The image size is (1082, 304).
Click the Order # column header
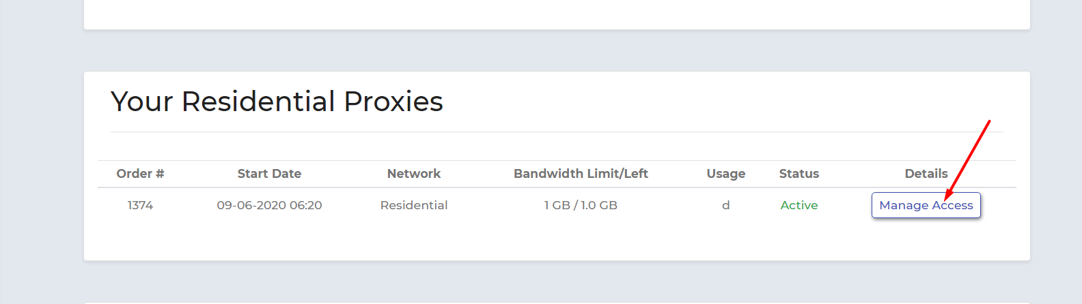tap(140, 174)
